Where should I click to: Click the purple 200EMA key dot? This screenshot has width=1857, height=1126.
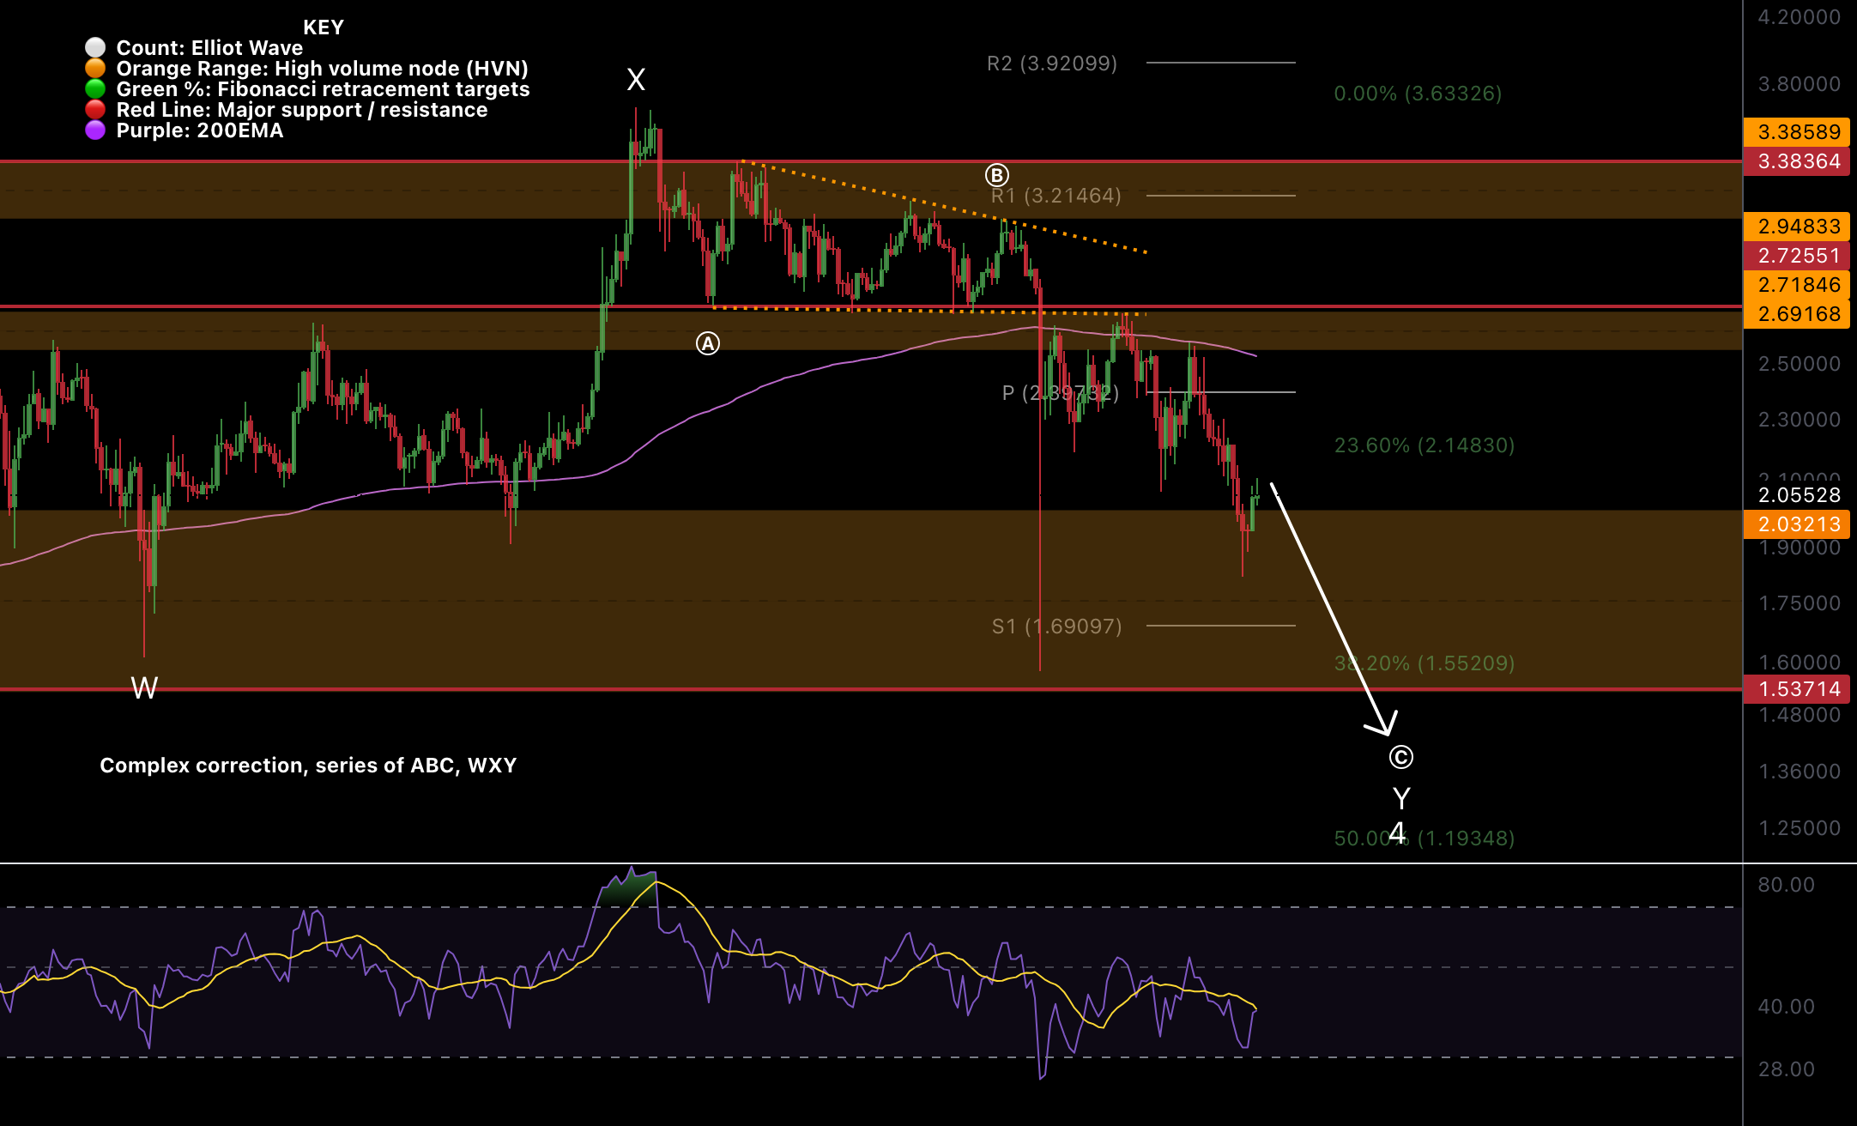[95, 130]
